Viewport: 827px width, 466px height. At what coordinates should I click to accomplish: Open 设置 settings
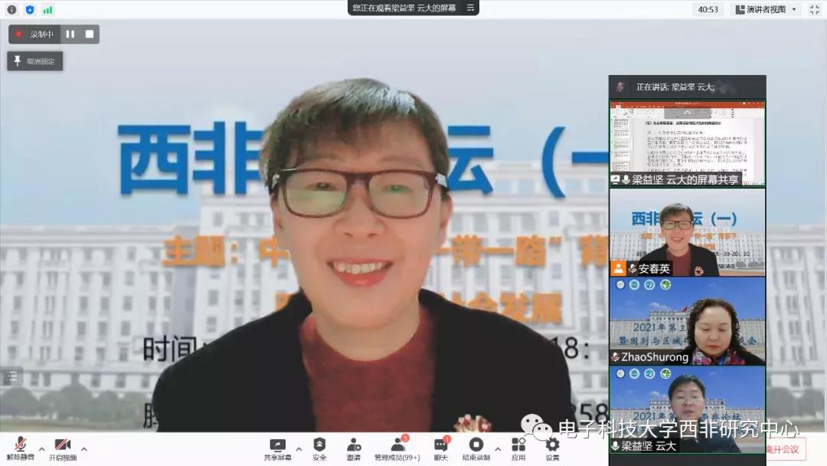[552, 449]
